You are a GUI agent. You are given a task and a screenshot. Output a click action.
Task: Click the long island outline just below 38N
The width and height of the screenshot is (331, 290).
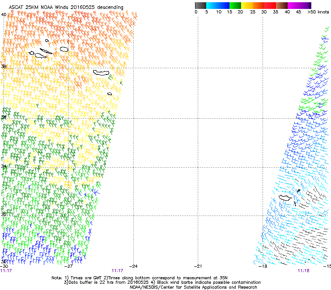tap(101, 73)
